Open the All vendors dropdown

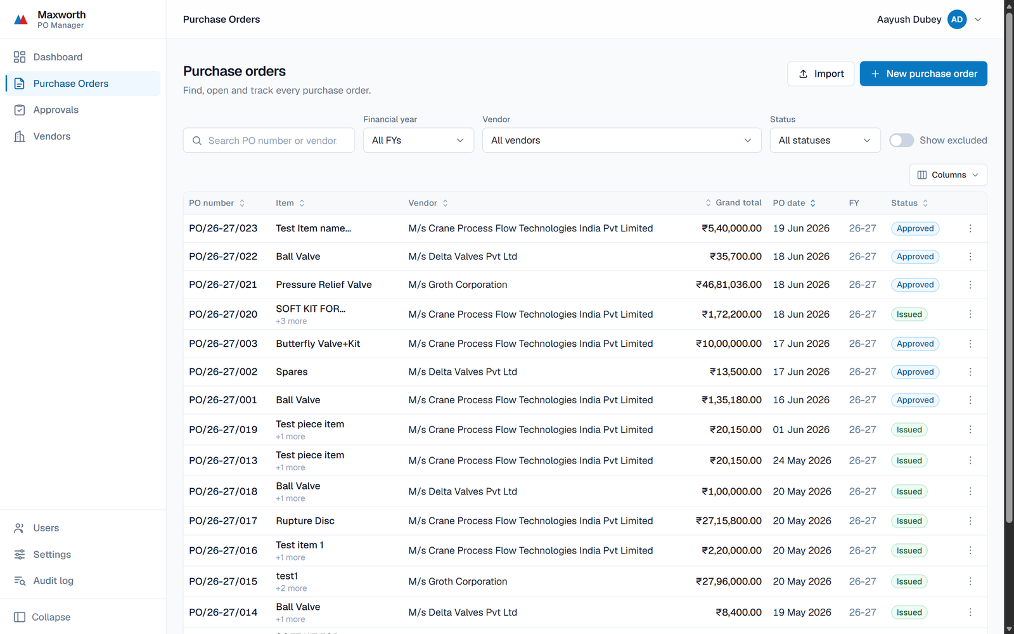point(622,140)
